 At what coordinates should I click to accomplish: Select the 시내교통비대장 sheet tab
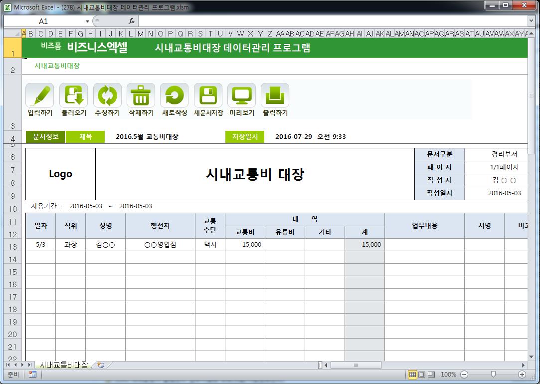64,365
